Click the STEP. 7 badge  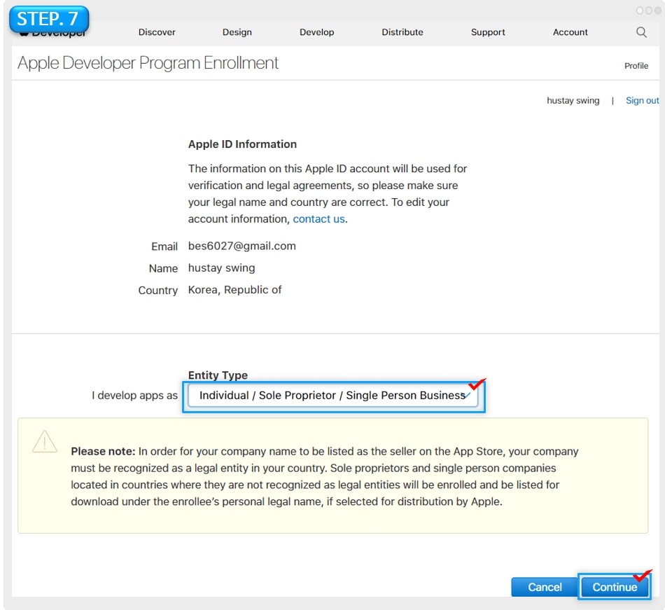click(49, 18)
